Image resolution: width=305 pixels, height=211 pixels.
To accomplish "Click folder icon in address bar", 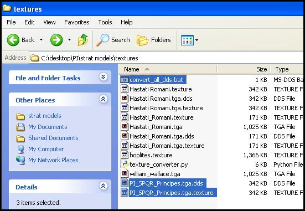I will coord(35,58).
